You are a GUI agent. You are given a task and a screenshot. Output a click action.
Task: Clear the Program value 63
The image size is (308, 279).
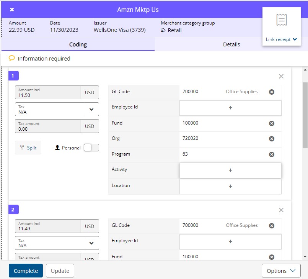pyautogui.click(x=272, y=154)
